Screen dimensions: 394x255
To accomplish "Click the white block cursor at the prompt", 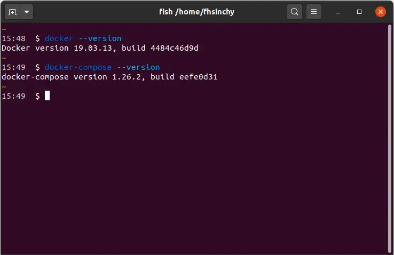I will point(47,96).
